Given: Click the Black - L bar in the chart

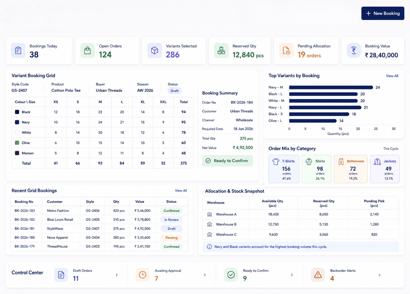Looking at the screenshot, I should click(x=324, y=94).
